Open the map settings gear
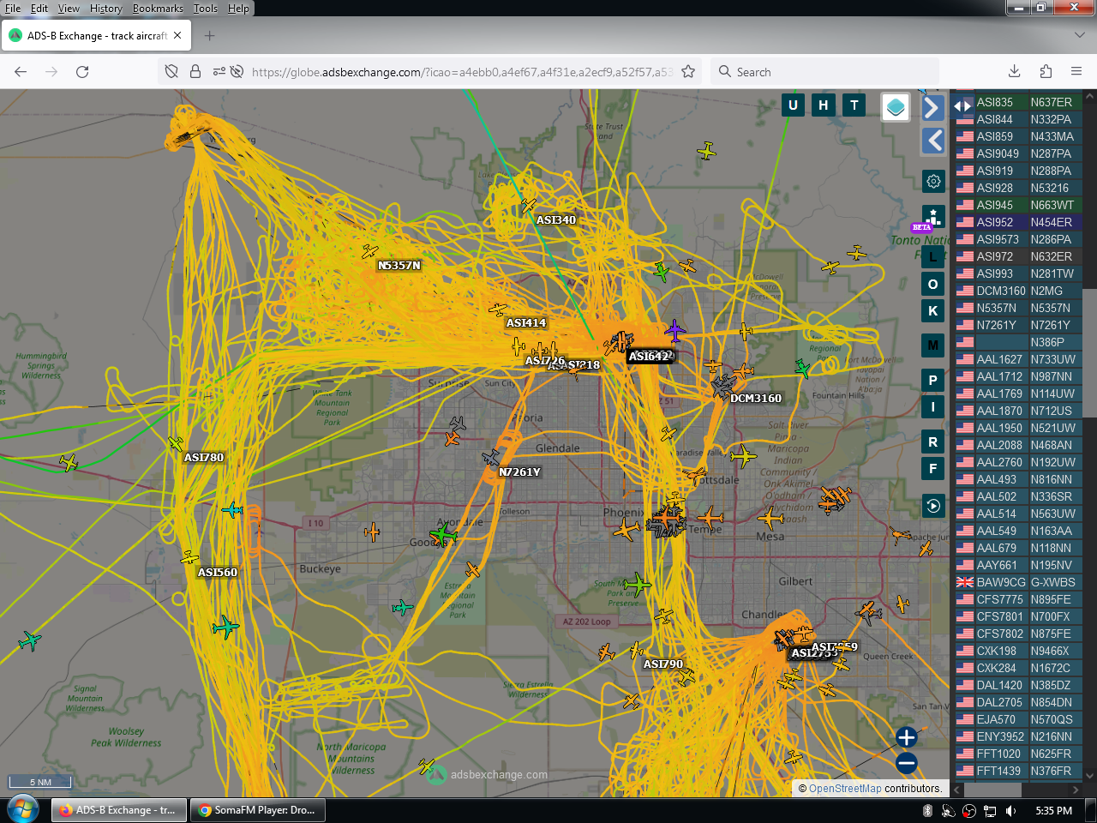This screenshot has height=823, width=1097. click(933, 181)
